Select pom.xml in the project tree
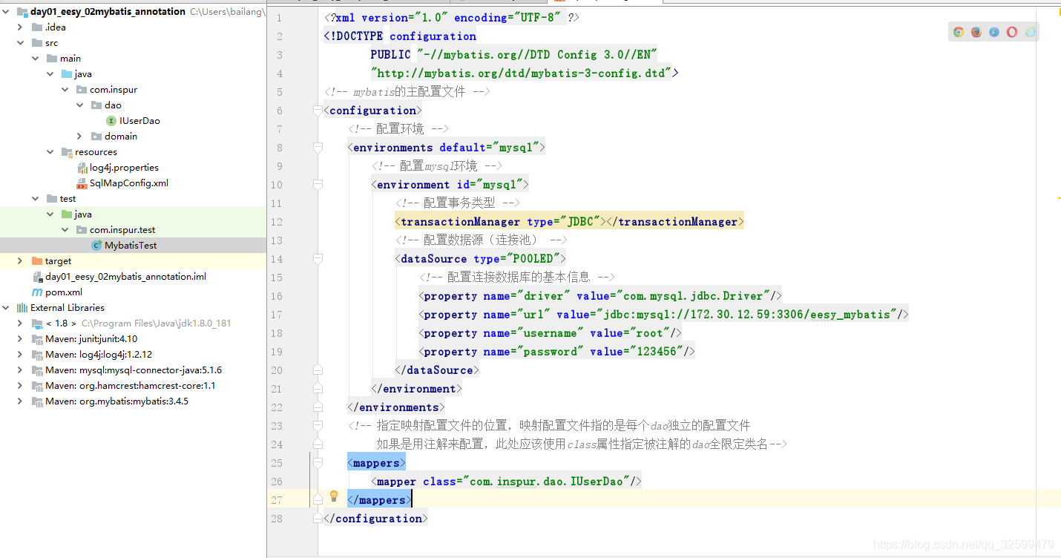Viewport: 1061px width, 558px height. [x=64, y=292]
